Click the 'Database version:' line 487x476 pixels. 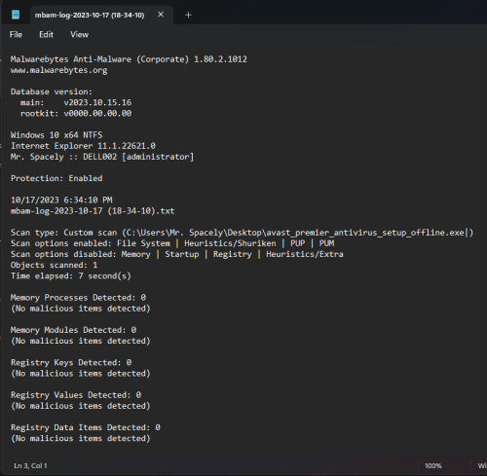pyautogui.click(x=52, y=92)
